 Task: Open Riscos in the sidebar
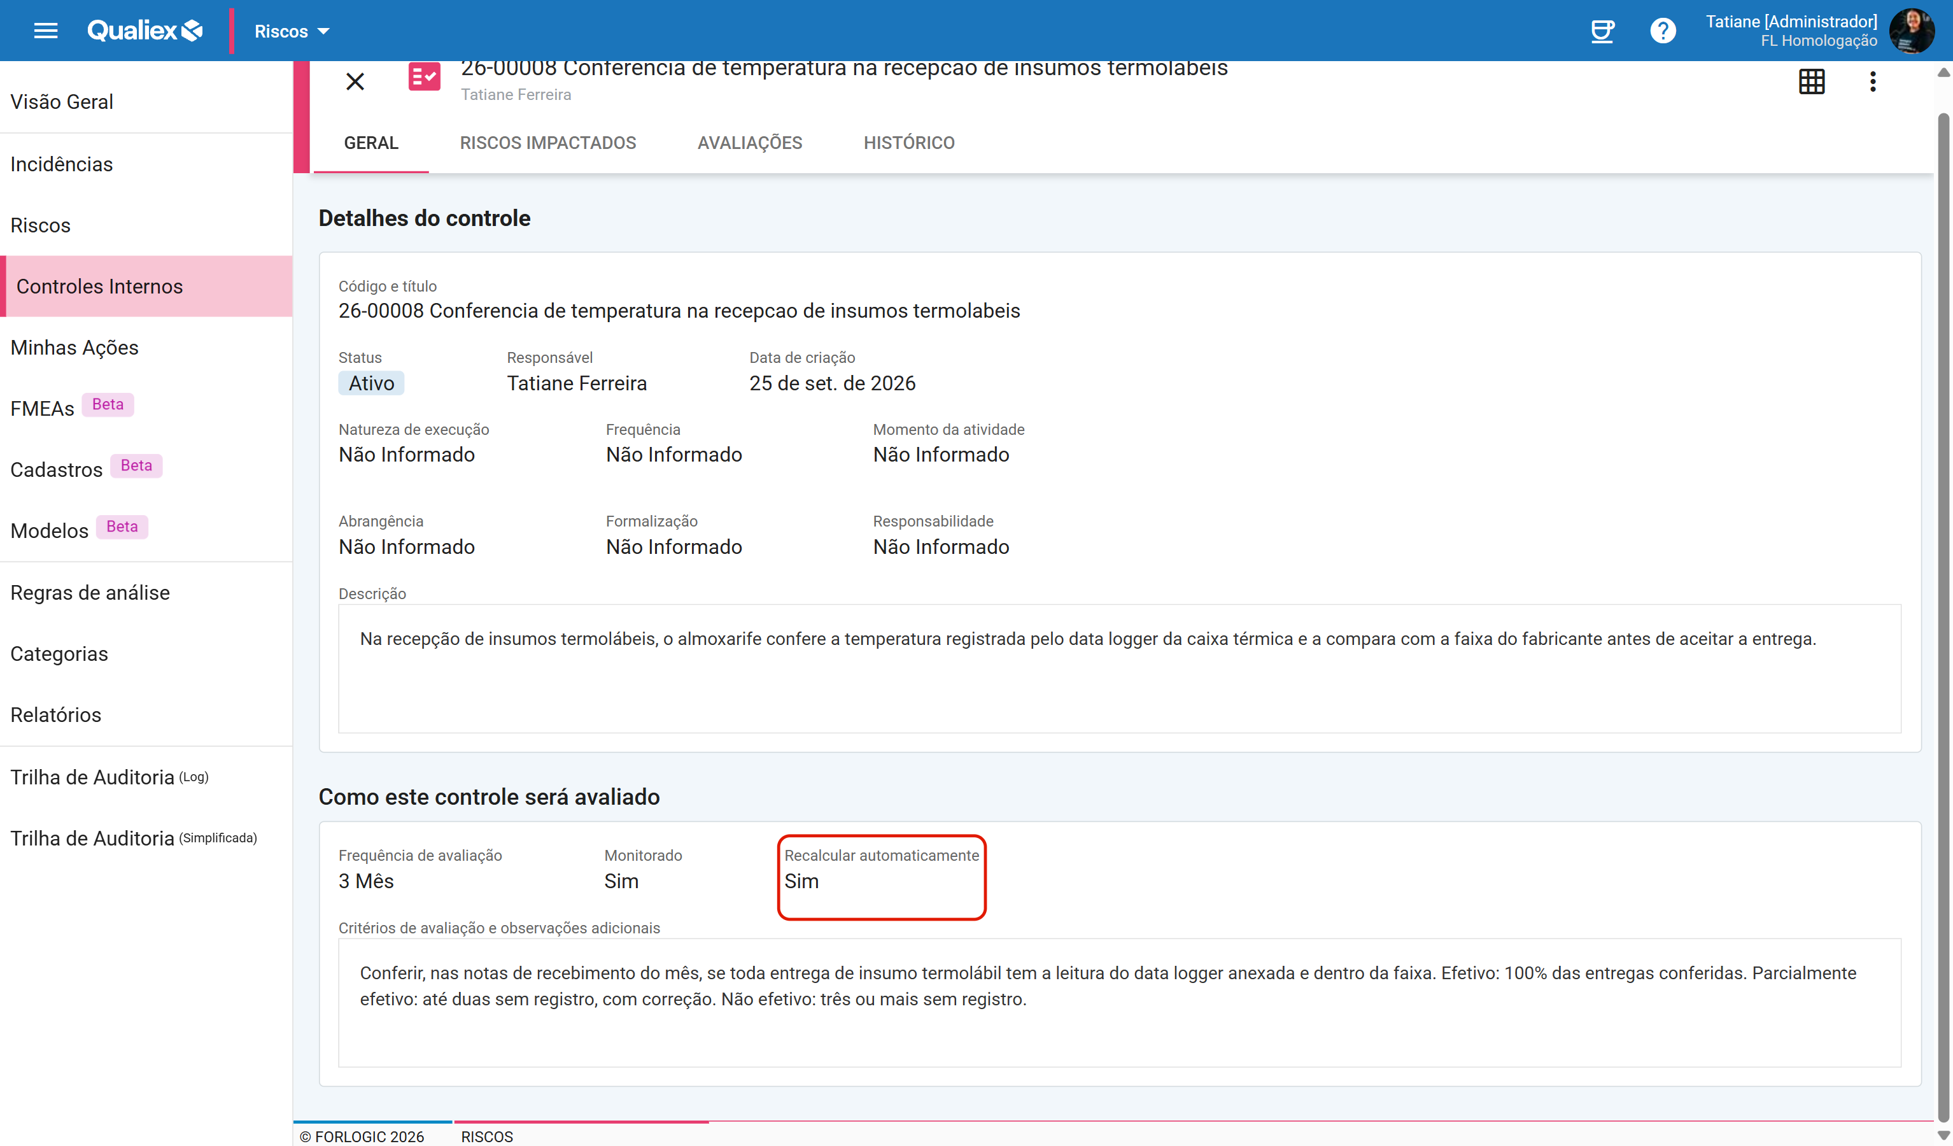(146, 225)
